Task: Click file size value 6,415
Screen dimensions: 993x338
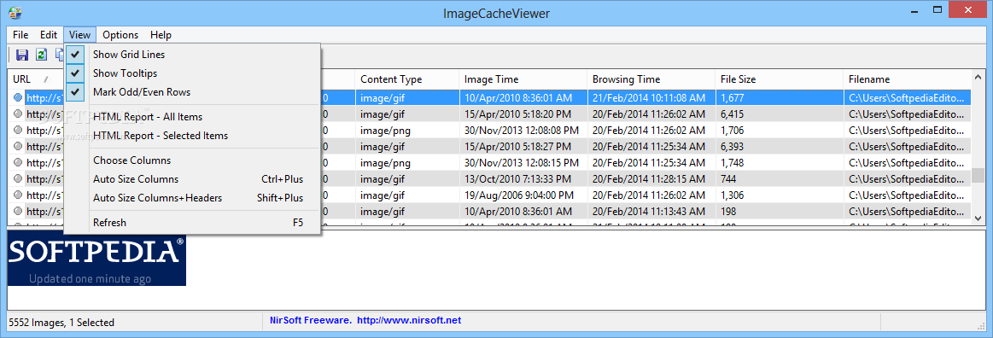Action: pyautogui.click(x=732, y=114)
